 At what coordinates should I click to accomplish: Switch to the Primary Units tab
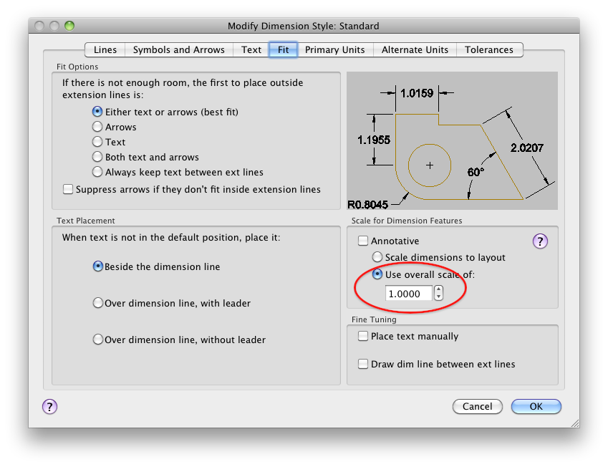tap(335, 49)
